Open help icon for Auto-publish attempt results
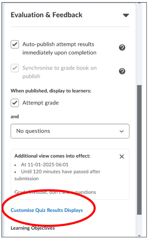This screenshot has height=239, width=148. click(122, 48)
